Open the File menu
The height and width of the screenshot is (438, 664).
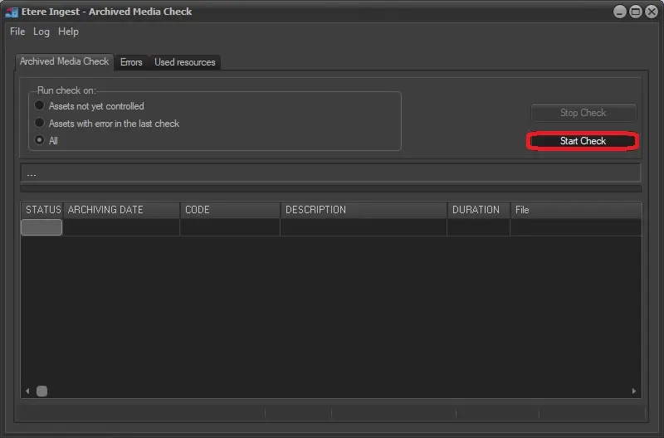(17, 32)
